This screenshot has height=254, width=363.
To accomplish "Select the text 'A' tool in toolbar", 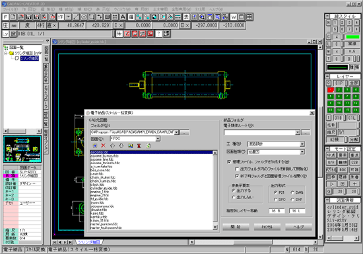I will pos(123,17).
